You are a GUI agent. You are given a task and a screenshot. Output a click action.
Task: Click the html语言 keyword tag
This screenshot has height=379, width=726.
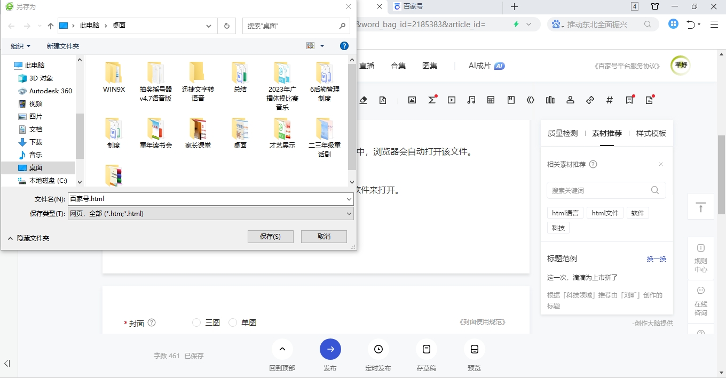click(565, 213)
